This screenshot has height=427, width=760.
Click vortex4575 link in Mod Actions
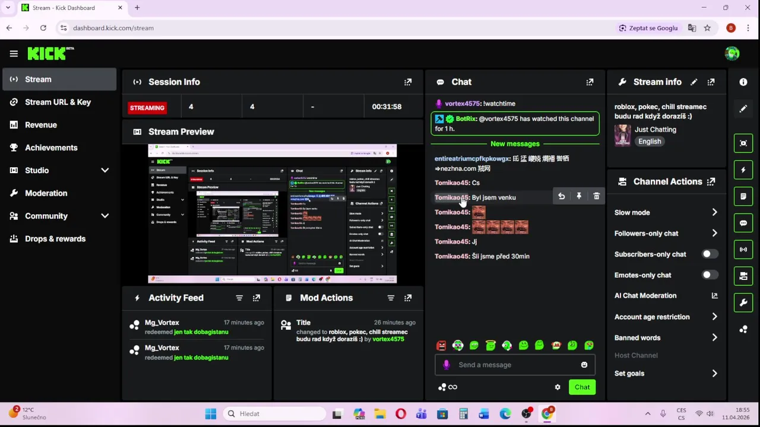click(x=388, y=339)
